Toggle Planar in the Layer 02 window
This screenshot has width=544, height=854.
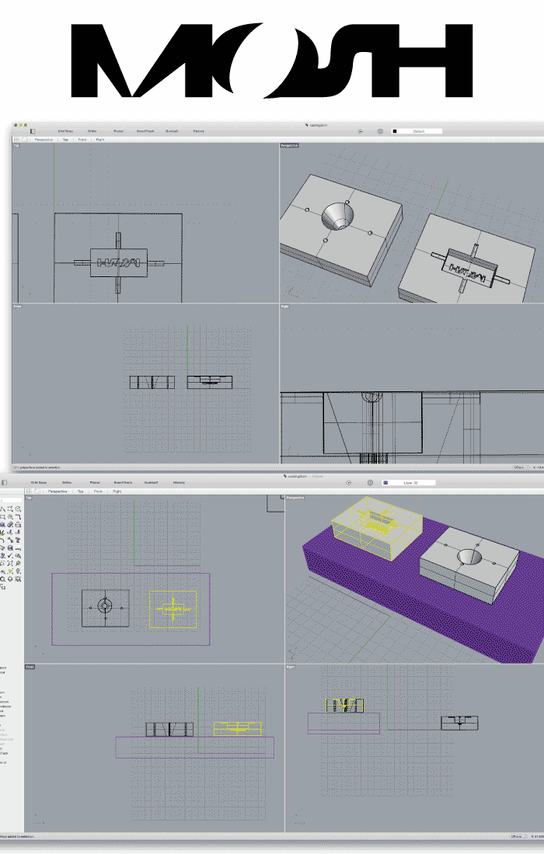(x=95, y=483)
